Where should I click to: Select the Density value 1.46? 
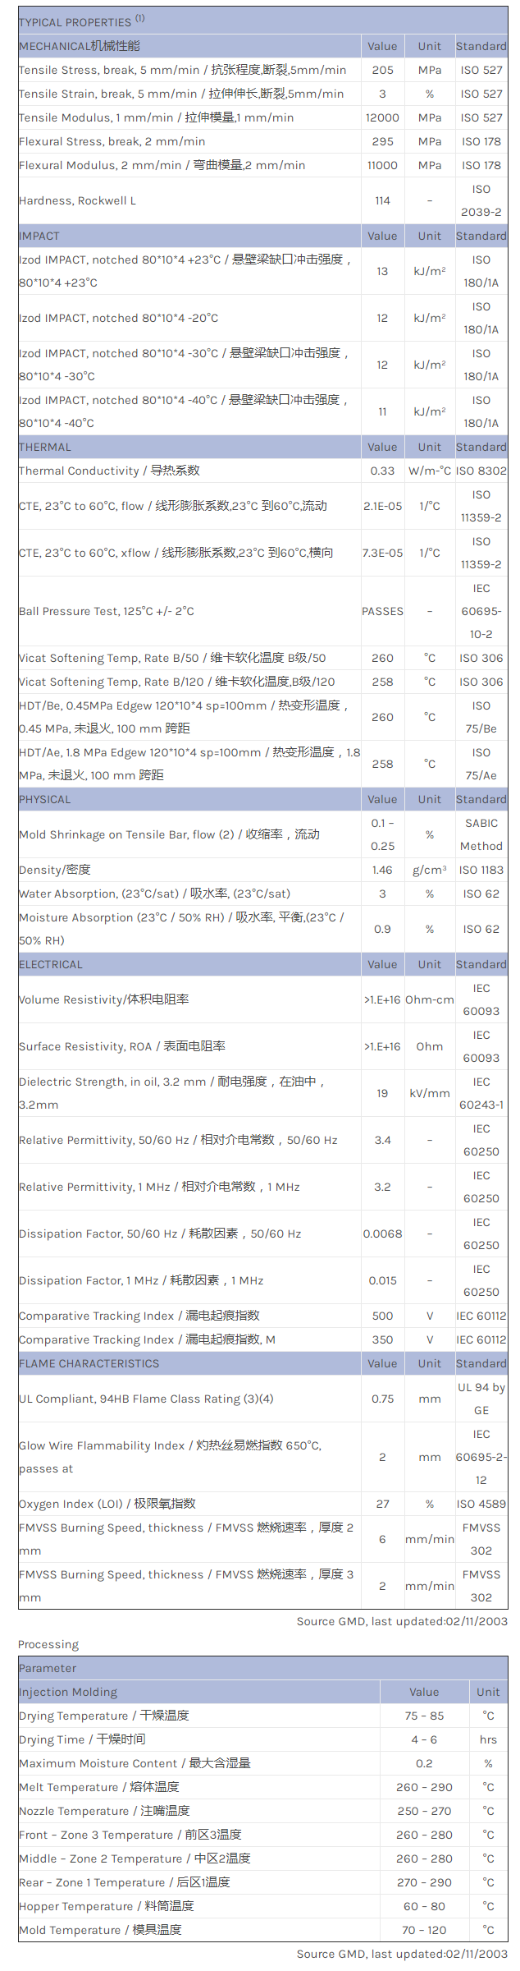tap(382, 871)
